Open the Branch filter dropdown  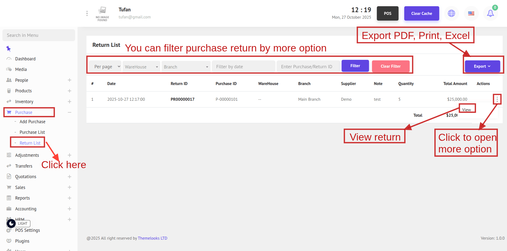(x=186, y=67)
